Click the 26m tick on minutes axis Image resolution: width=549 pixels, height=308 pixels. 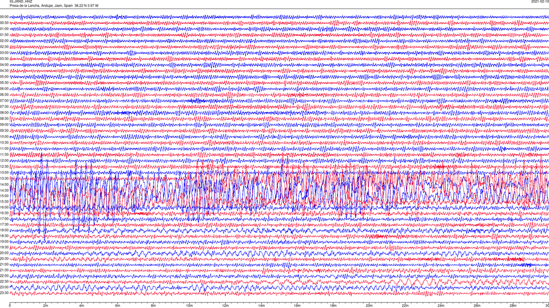(477, 306)
